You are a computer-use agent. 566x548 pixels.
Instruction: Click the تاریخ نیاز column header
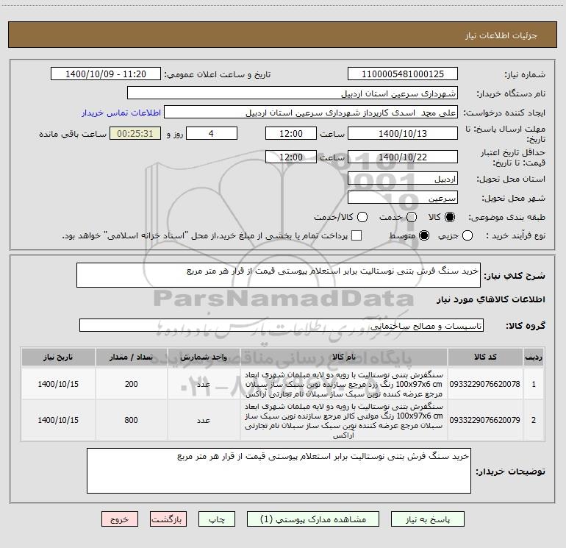click(x=58, y=357)
